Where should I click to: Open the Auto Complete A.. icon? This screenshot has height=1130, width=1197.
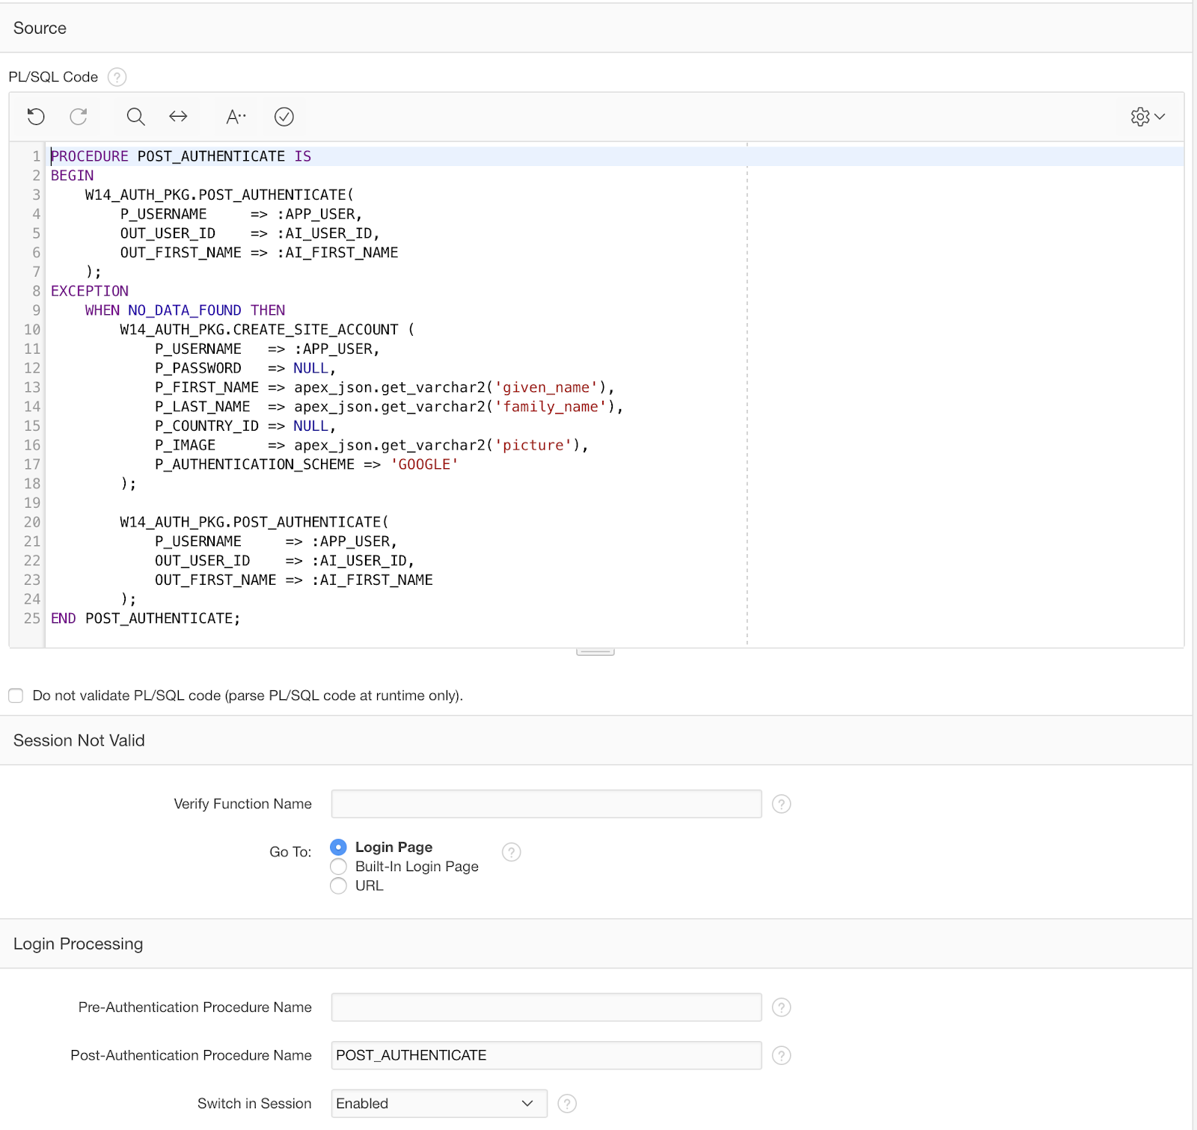pos(236,117)
